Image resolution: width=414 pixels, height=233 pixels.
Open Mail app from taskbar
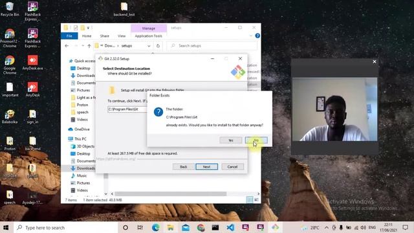pos(186,227)
